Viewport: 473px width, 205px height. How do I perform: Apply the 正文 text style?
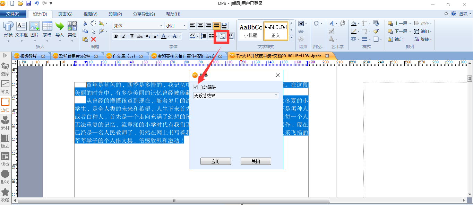[276, 30]
